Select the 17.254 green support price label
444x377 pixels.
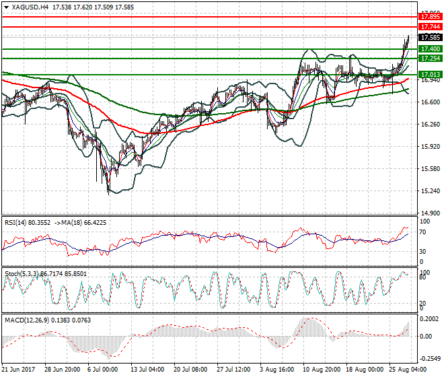pyautogui.click(x=431, y=59)
